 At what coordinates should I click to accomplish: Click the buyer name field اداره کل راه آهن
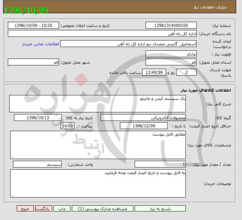[102, 33]
